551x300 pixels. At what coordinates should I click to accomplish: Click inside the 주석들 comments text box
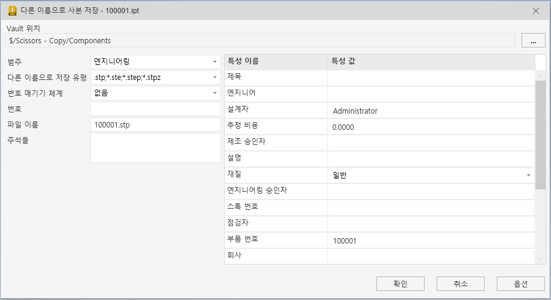point(155,147)
